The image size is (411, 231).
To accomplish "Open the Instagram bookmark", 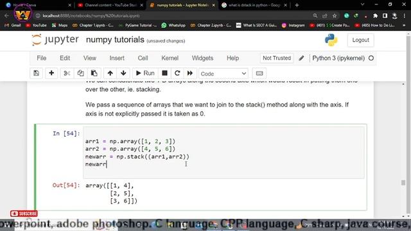I will 293,25.
